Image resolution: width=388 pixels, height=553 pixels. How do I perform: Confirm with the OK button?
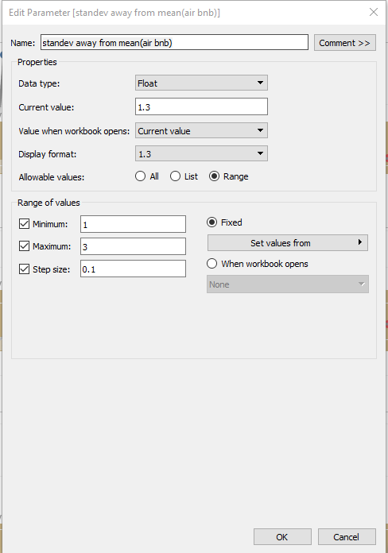click(282, 537)
